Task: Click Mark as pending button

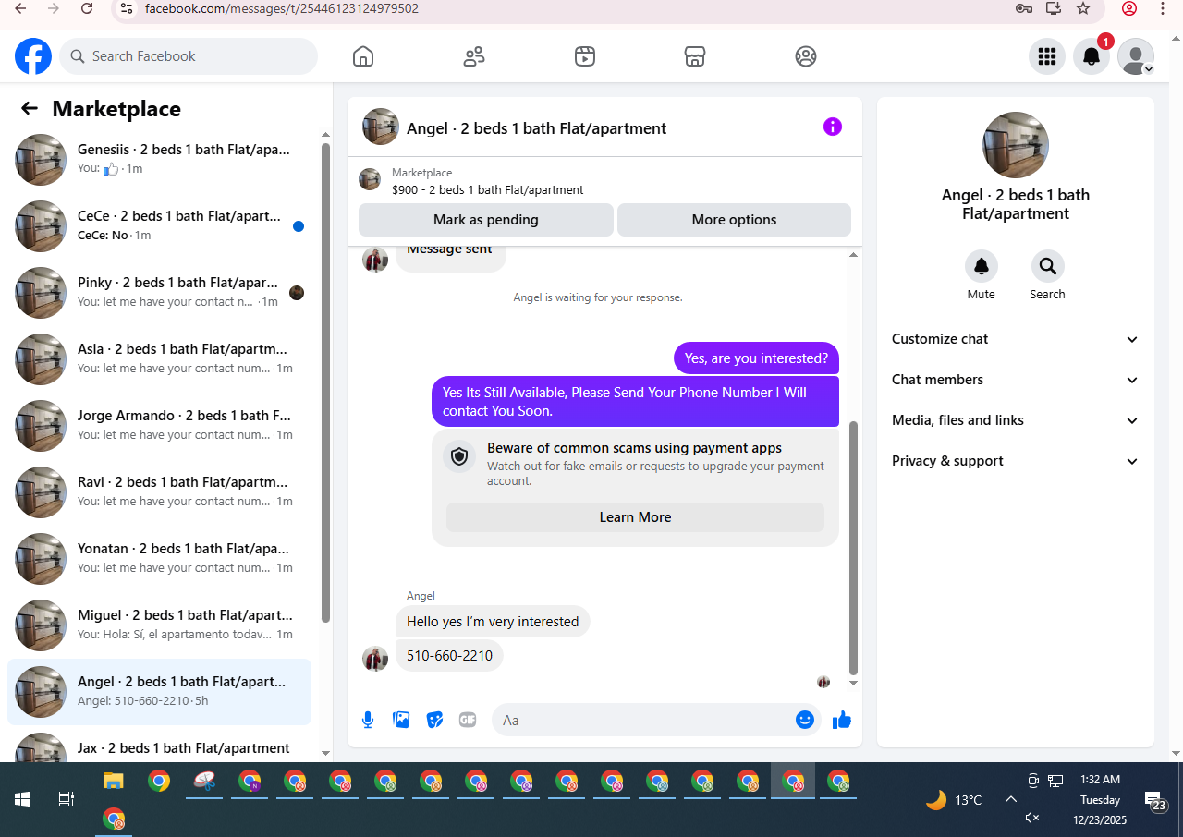Action: click(486, 220)
